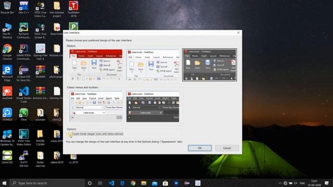Viewport: 333px width, 187px height.
Task: Select the Eclipse IDE for Java shortcut
Action: pos(23,73)
